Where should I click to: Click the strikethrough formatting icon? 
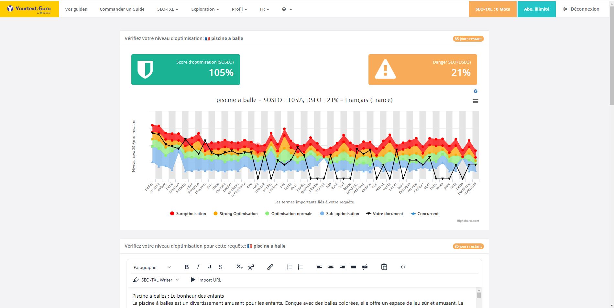[221, 267]
